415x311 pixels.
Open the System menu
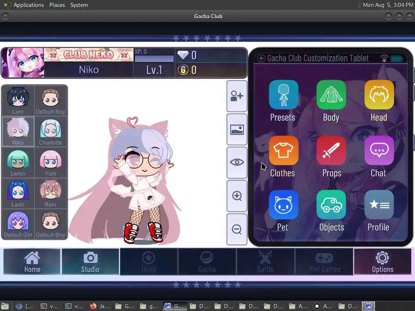pos(79,5)
